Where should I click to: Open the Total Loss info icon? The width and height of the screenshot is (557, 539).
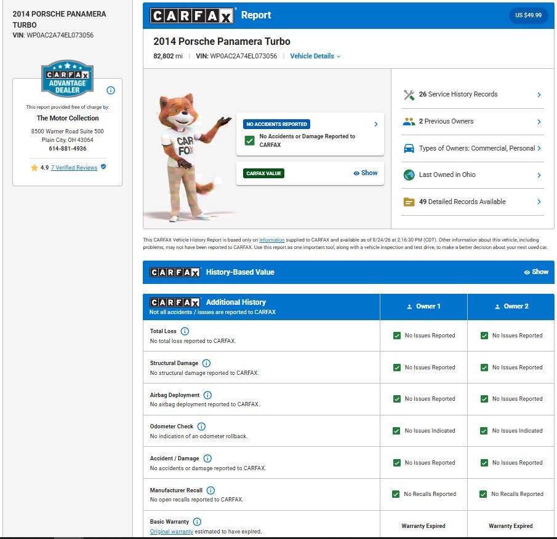click(185, 331)
